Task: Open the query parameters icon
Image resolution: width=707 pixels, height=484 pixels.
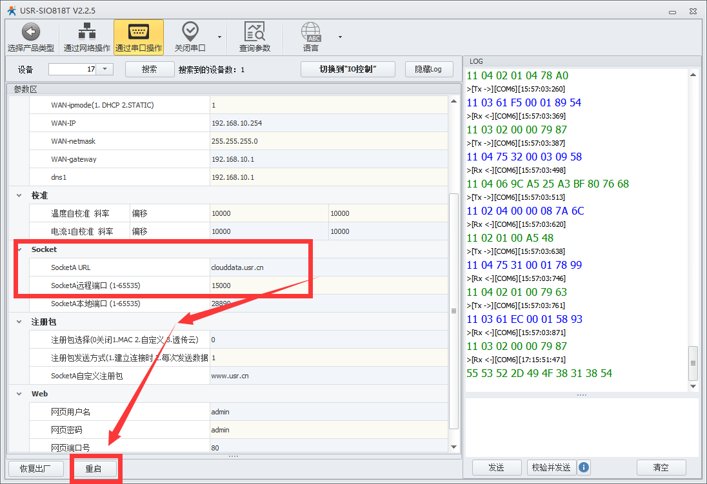Action: coord(255,32)
